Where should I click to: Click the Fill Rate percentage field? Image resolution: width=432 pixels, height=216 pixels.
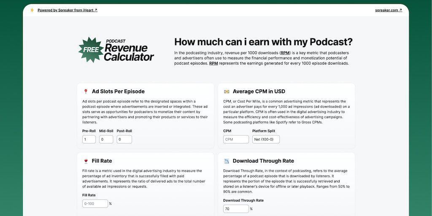95,204
